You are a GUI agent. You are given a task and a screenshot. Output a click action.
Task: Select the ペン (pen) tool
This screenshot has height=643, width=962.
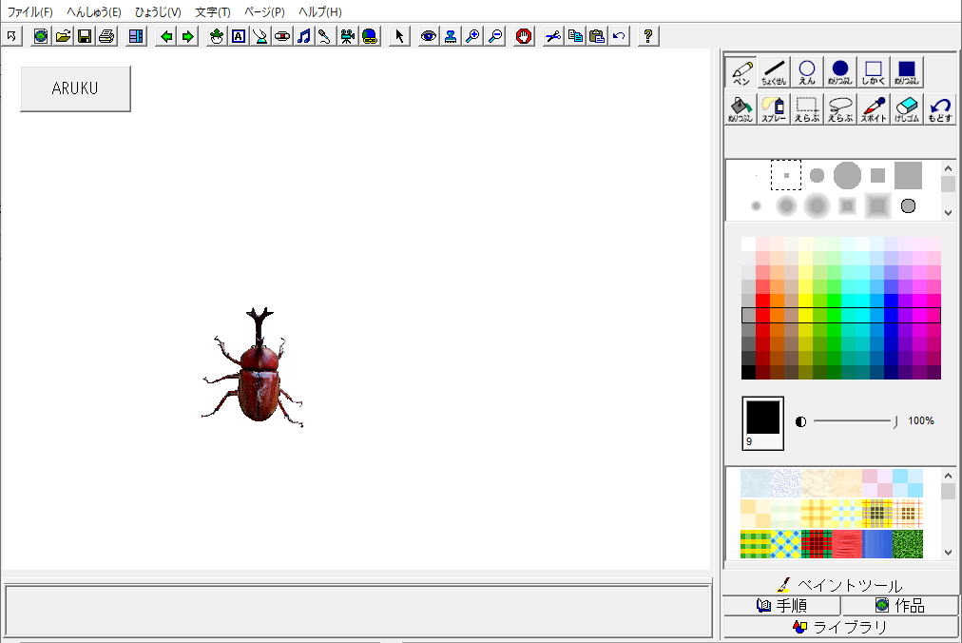pyautogui.click(x=741, y=72)
